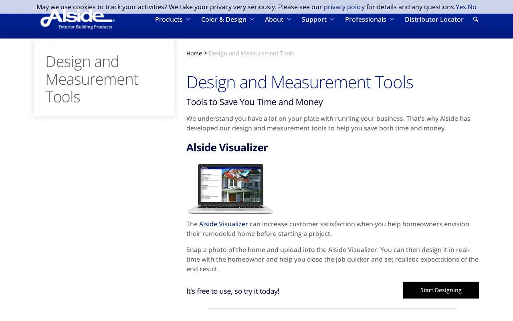Open the Professionals menu item
The image size is (513, 321).
point(366,19)
